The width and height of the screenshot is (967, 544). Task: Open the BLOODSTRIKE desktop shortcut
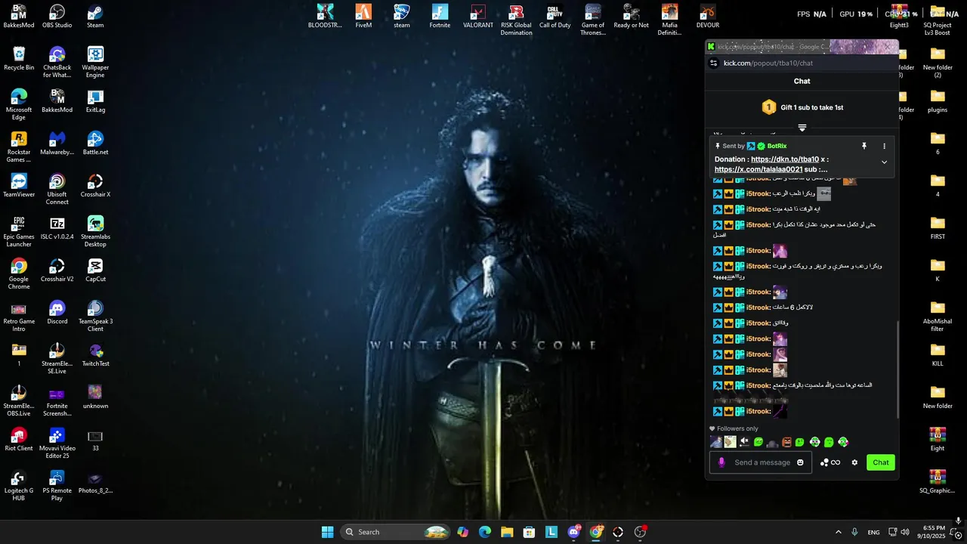(325, 16)
